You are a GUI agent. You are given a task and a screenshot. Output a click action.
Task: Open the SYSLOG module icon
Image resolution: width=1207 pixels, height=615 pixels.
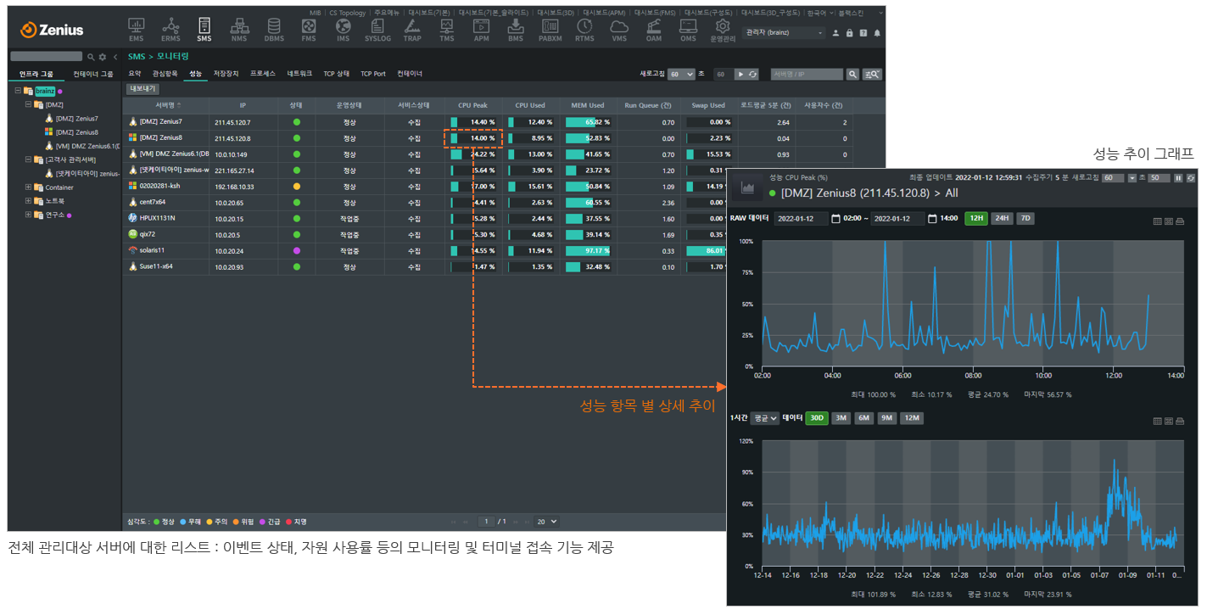click(x=377, y=29)
